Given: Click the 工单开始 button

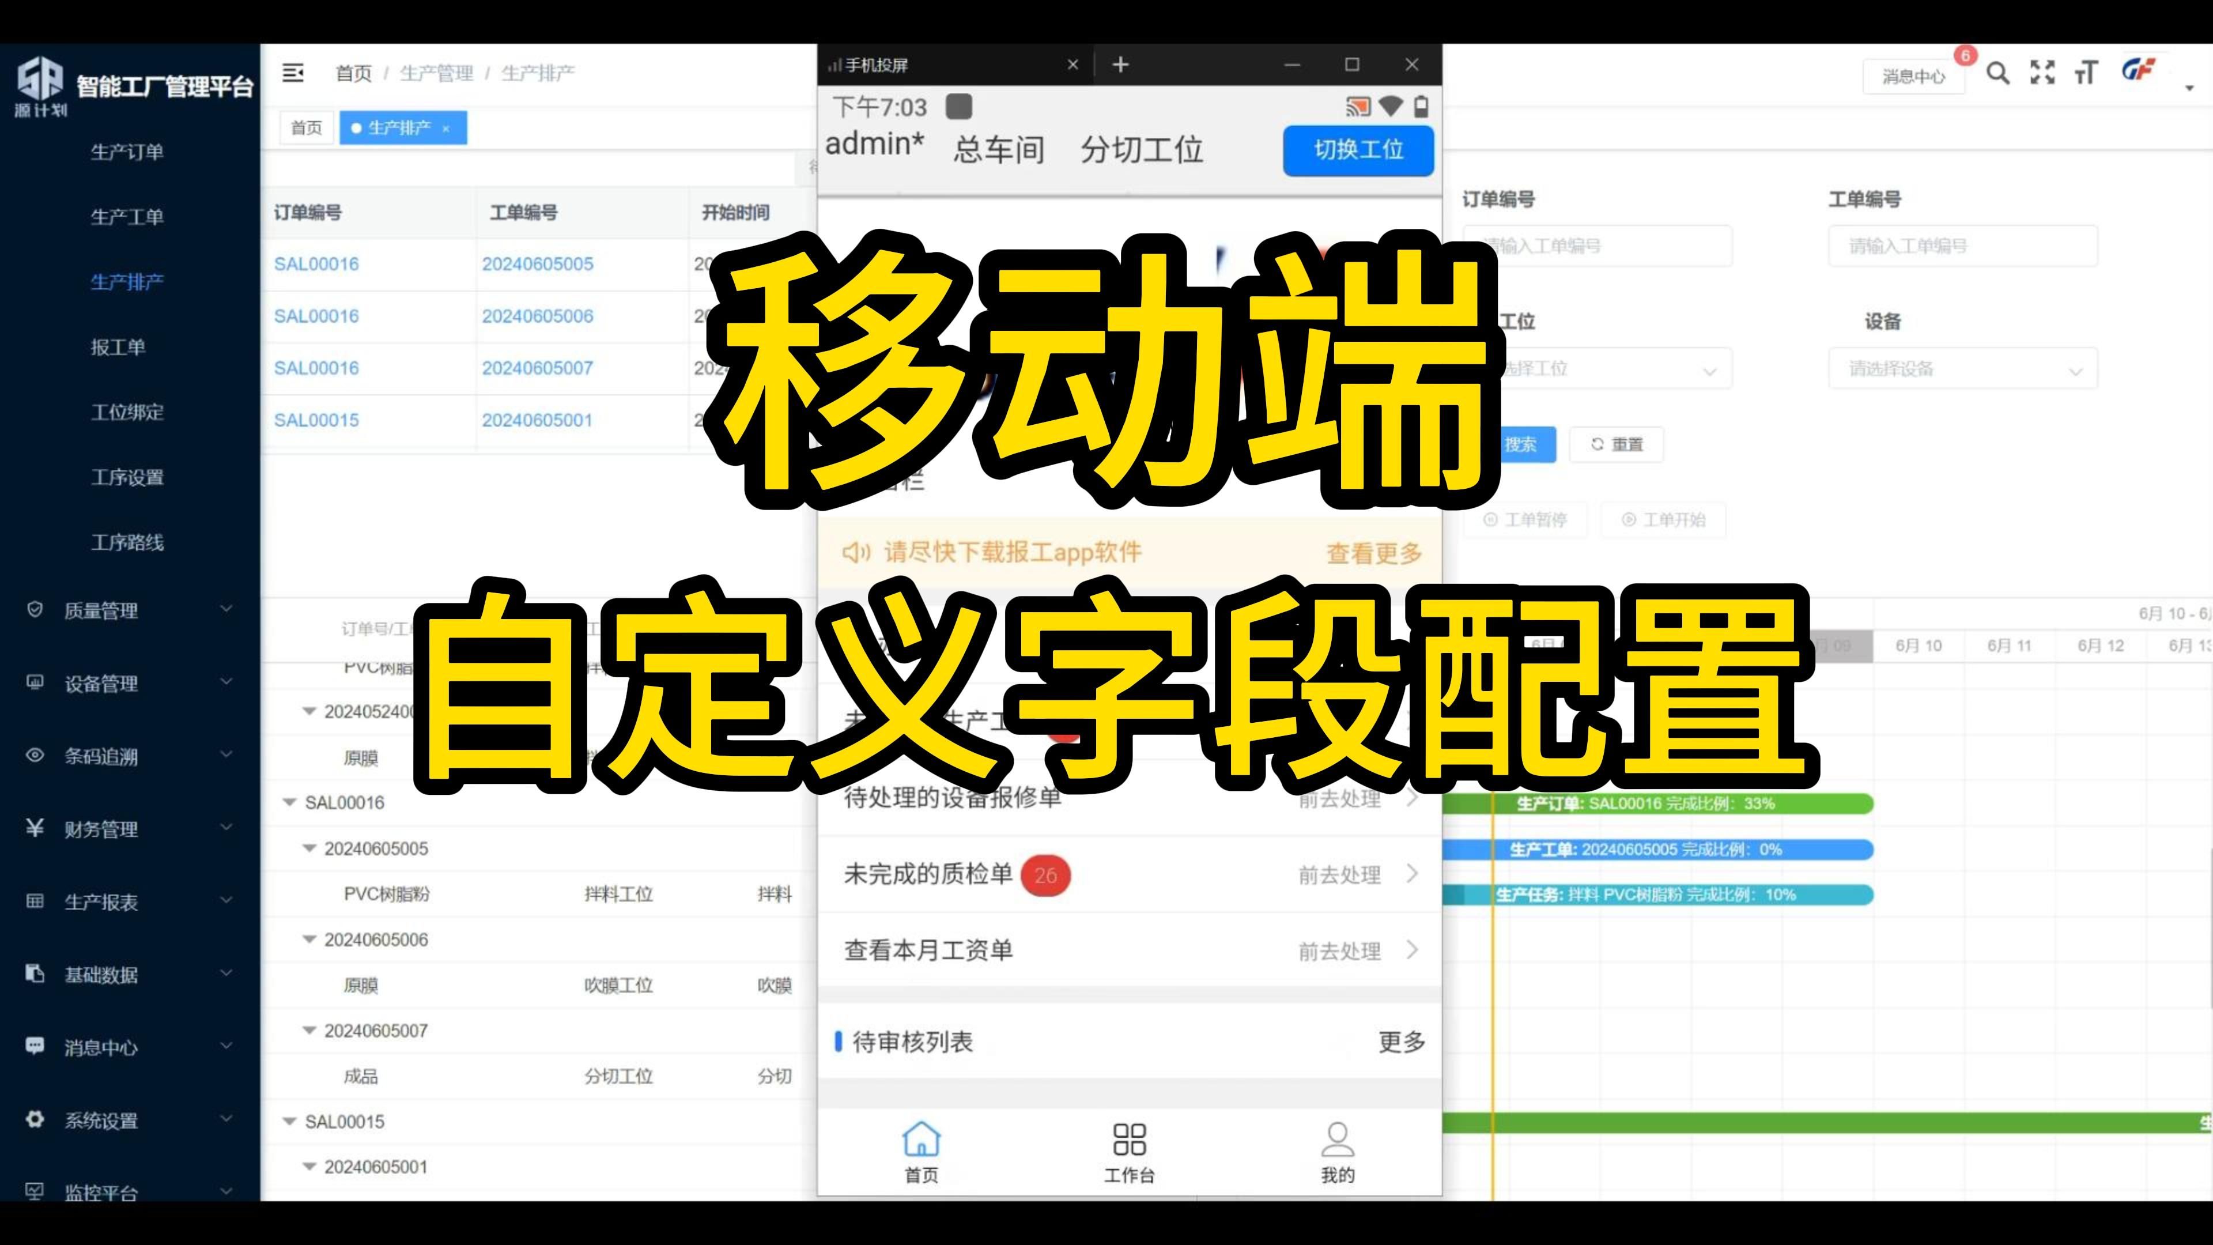Looking at the screenshot, I should coord(1663,520).
